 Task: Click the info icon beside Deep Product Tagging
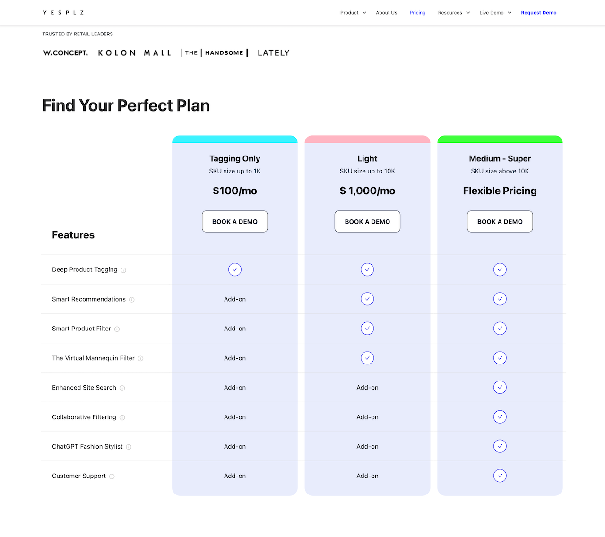[x=123, y=270]
